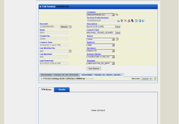The width and height of the screenshot is (179, 124).
Task: Click Save next to Custom Field
Action: click(x=118, y=33)
